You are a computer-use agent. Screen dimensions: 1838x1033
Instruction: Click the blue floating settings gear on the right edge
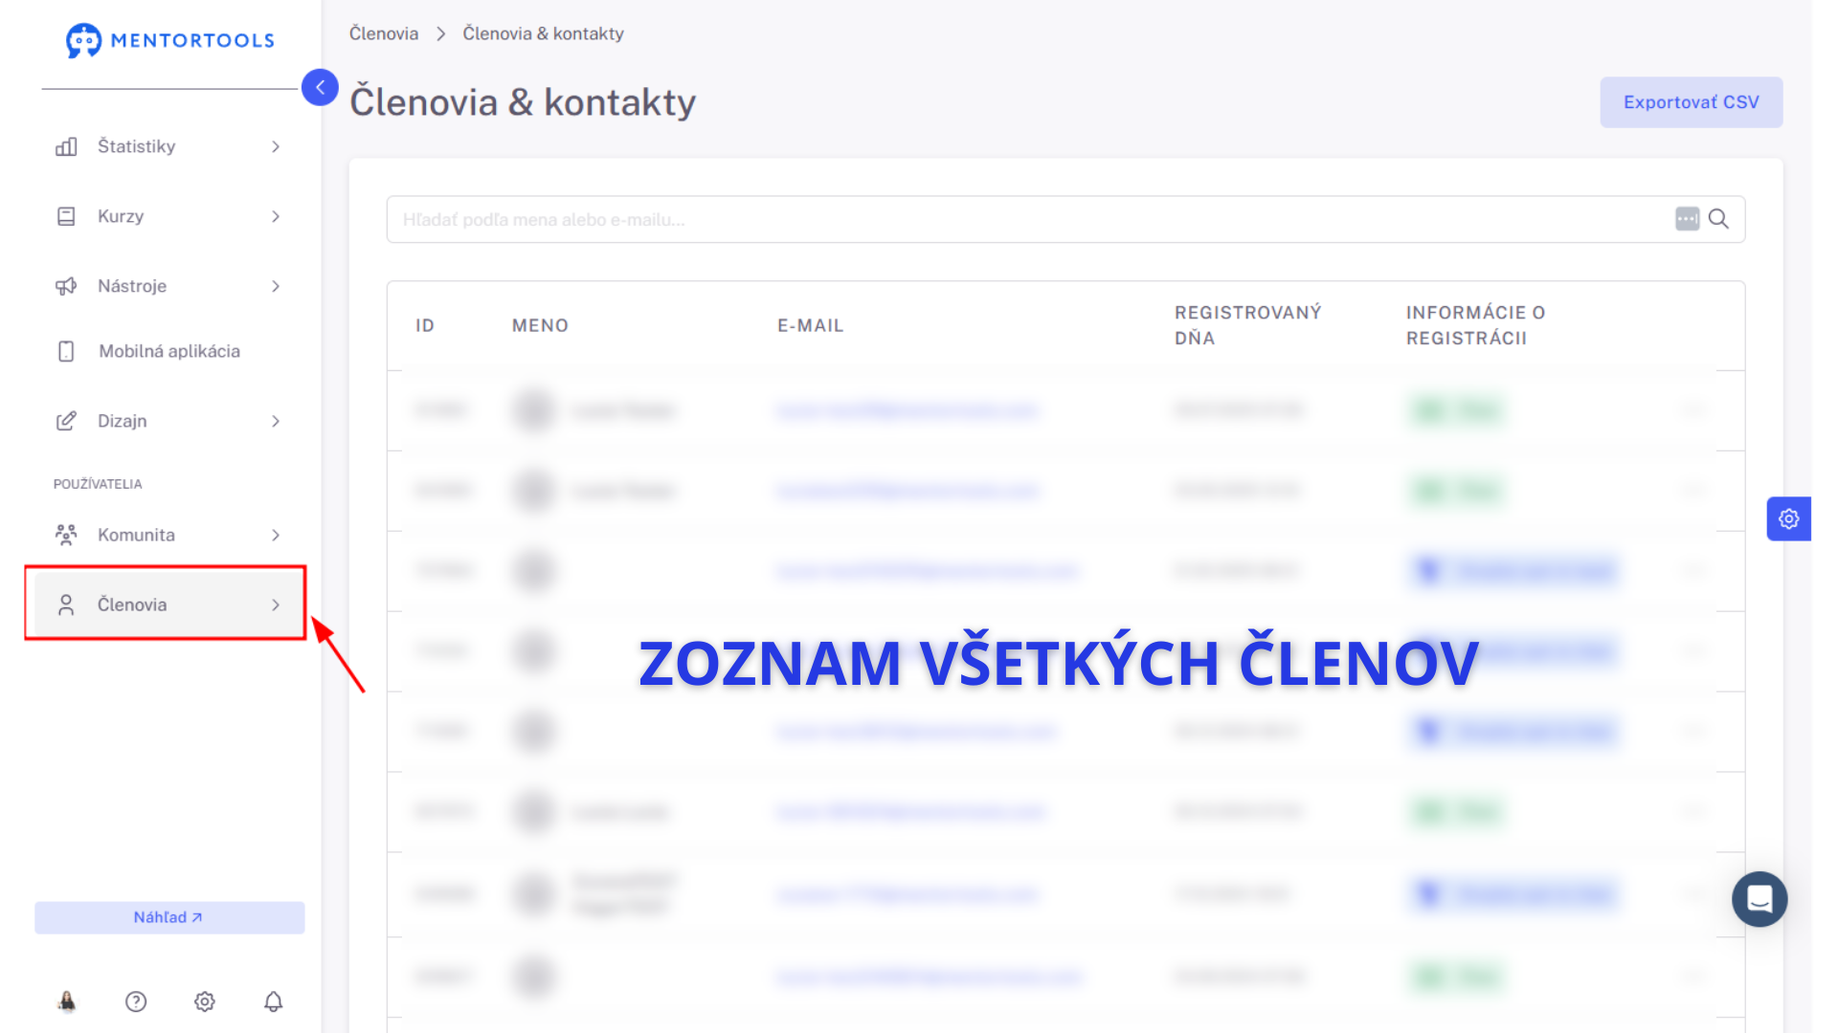click(x=1788, y=518)
